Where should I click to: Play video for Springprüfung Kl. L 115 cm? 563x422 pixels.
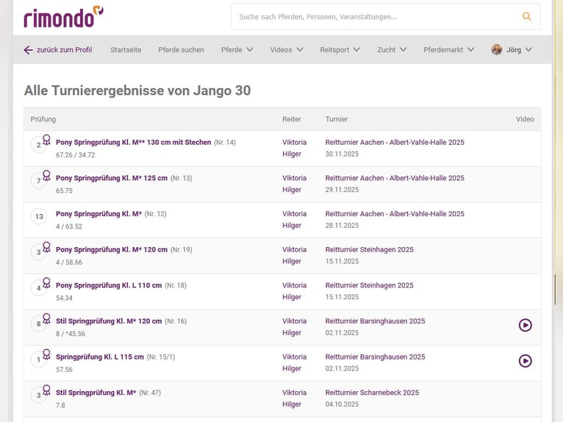point(525,361)
